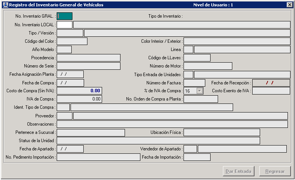Click the Proveedor code field
Screen dimensions: 295x180
click(64, 116)
